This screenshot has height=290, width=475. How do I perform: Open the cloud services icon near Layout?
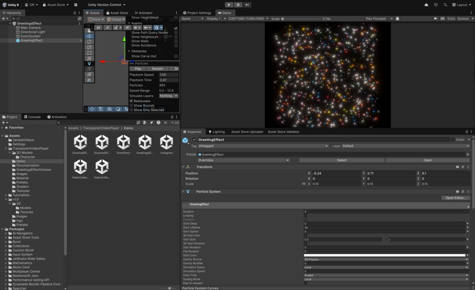point(426,4)
